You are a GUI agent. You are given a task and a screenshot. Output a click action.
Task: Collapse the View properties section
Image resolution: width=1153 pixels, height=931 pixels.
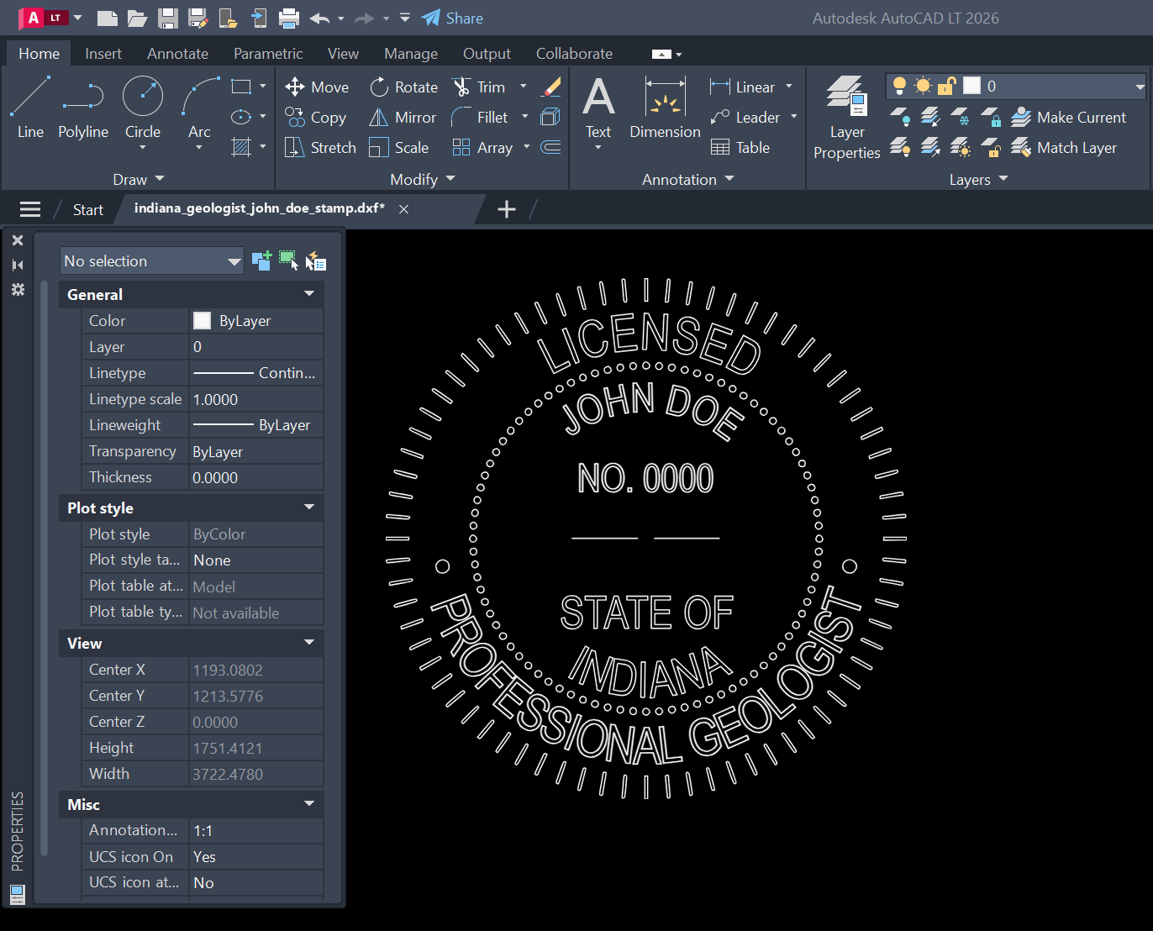tap(309, 643)
